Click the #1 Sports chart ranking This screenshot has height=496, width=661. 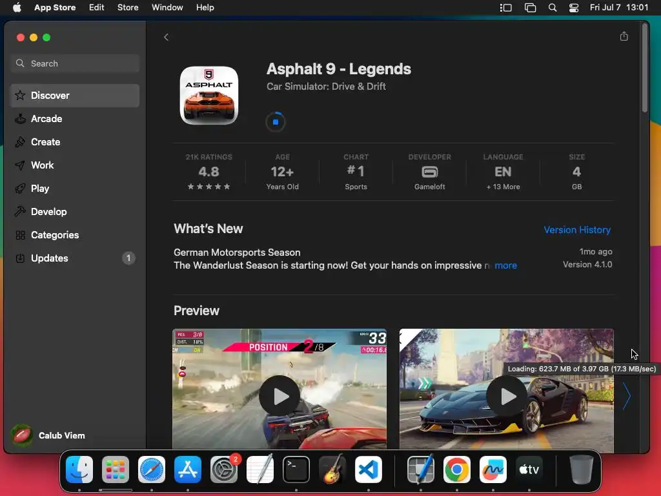point(356,172)
